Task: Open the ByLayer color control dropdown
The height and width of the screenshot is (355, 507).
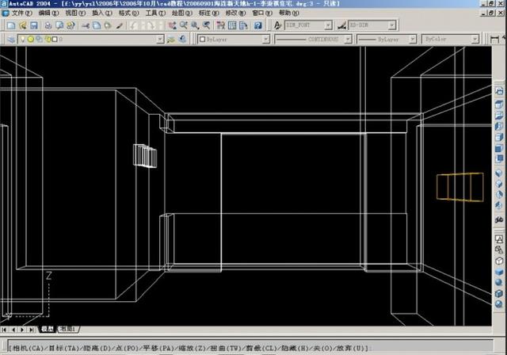Action: [266, 40]
